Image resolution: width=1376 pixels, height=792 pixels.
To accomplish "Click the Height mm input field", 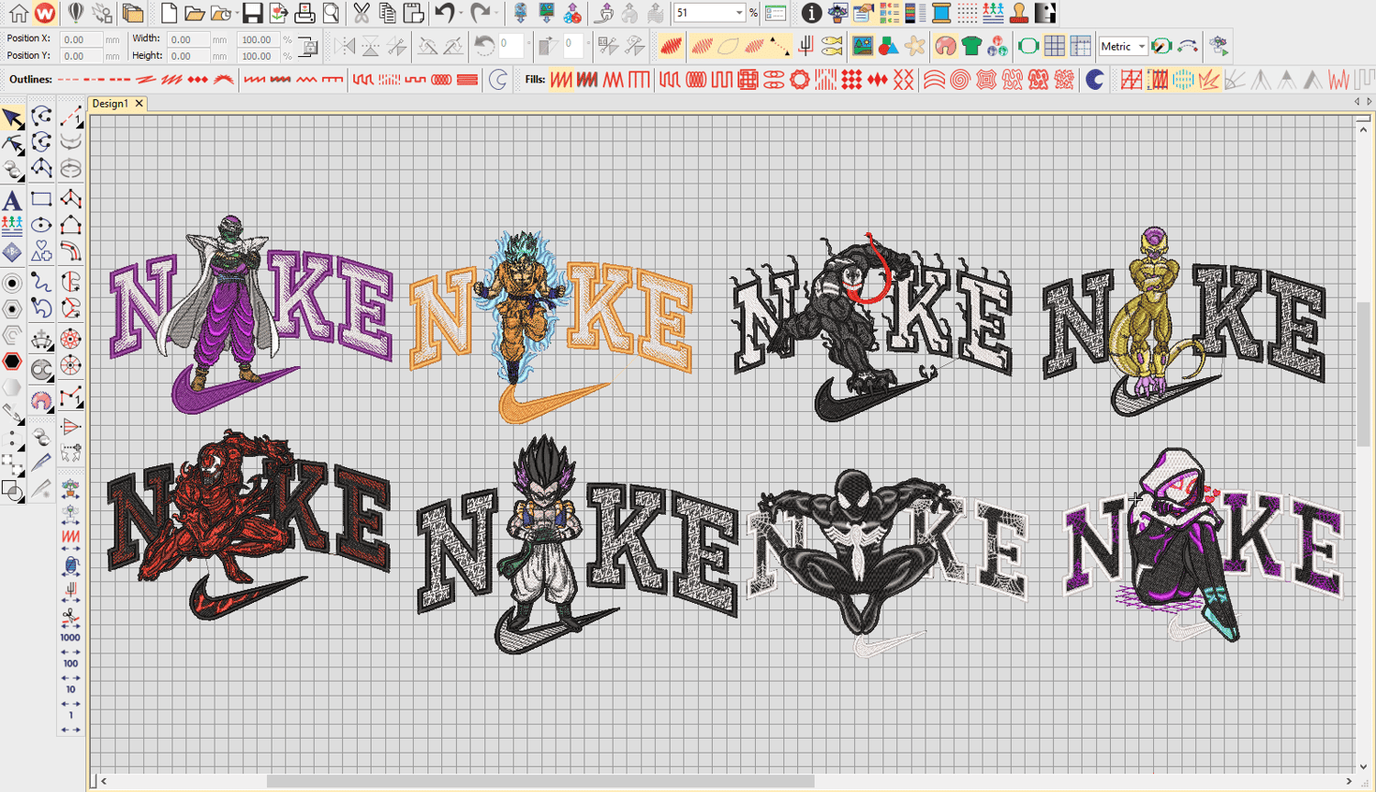I will click(188, 56).
